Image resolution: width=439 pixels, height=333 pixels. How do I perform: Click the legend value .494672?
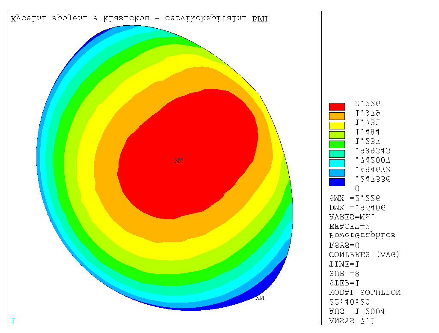coord(373,169)
